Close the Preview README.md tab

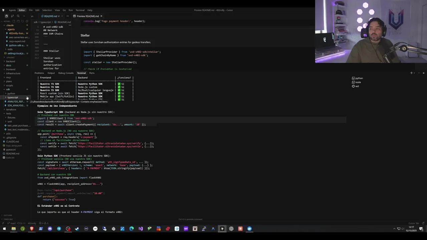pyautogui.click(x=101, y=16)
